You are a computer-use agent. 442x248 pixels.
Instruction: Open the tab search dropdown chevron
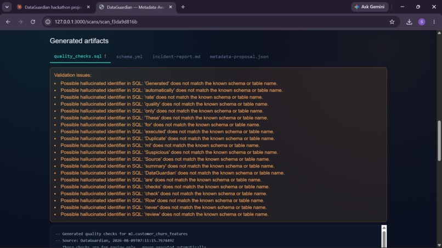pyautogui.click(x=7, y=7)
